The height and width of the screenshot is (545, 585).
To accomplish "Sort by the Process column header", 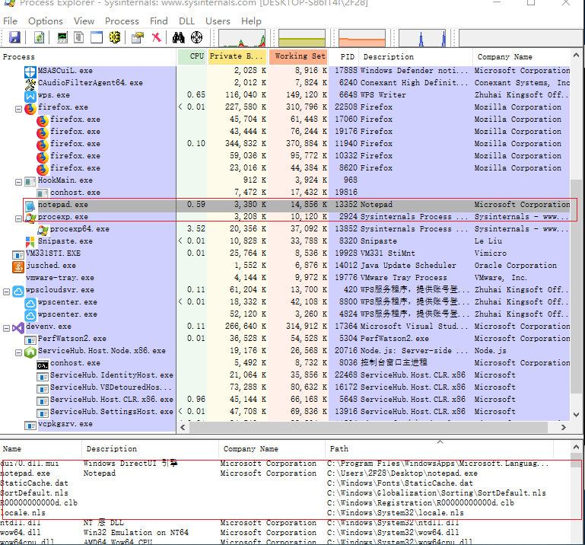I will (88, 57).
